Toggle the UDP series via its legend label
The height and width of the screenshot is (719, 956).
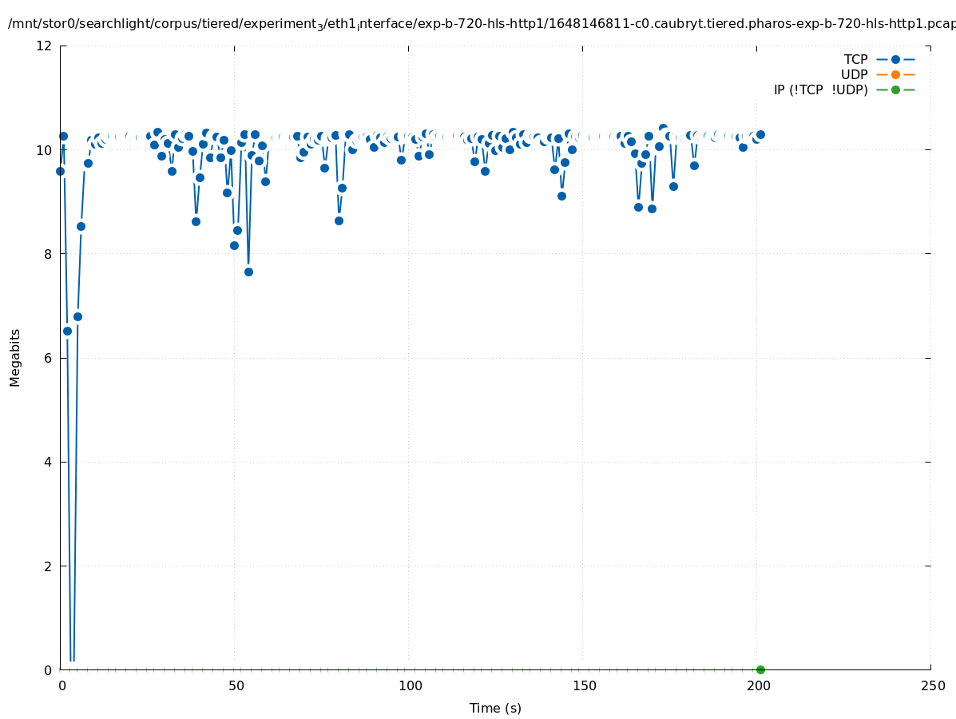854,74
